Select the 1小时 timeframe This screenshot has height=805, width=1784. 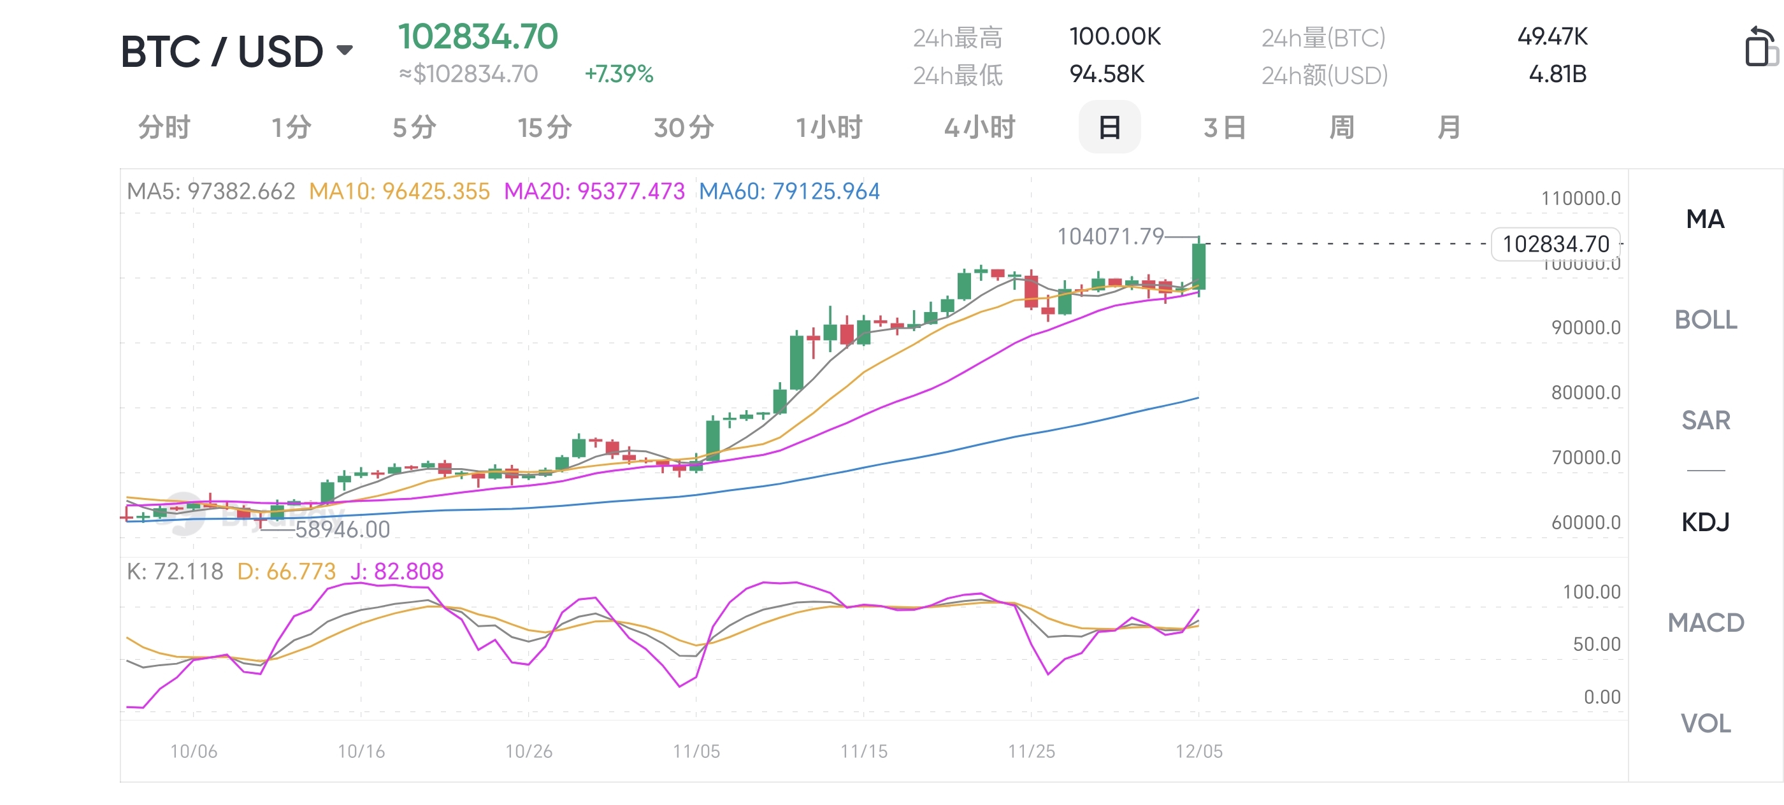click(828, 127)
